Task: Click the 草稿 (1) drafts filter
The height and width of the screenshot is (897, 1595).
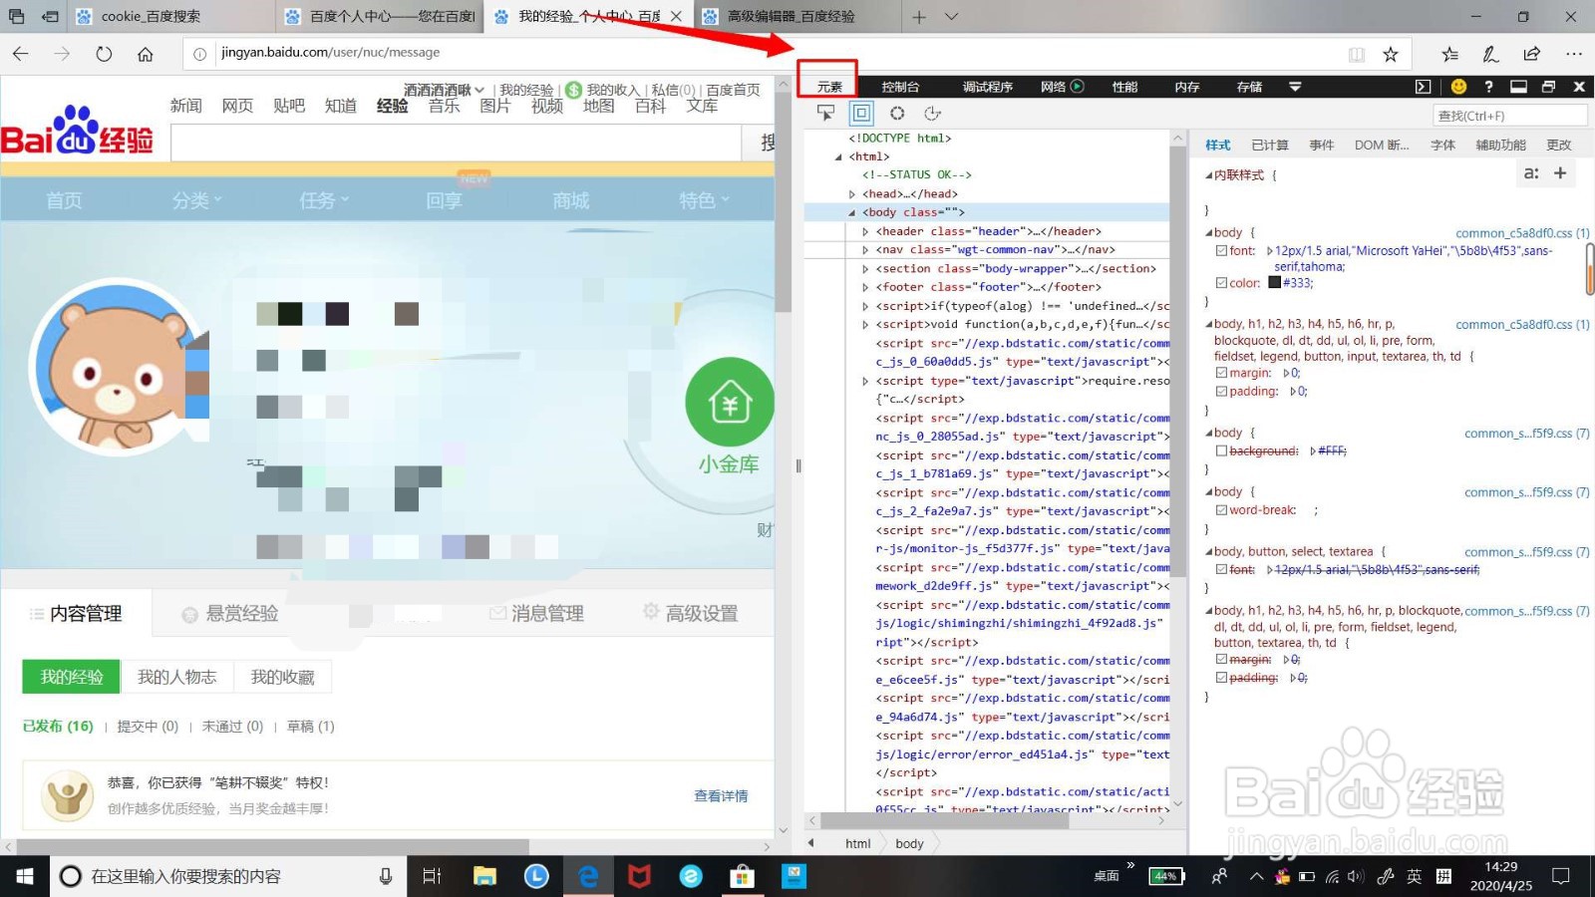Action: pyautogui.click(x=311, y=727)
